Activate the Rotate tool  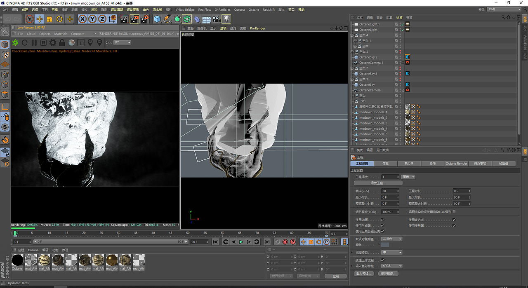[x=59, y=19]
